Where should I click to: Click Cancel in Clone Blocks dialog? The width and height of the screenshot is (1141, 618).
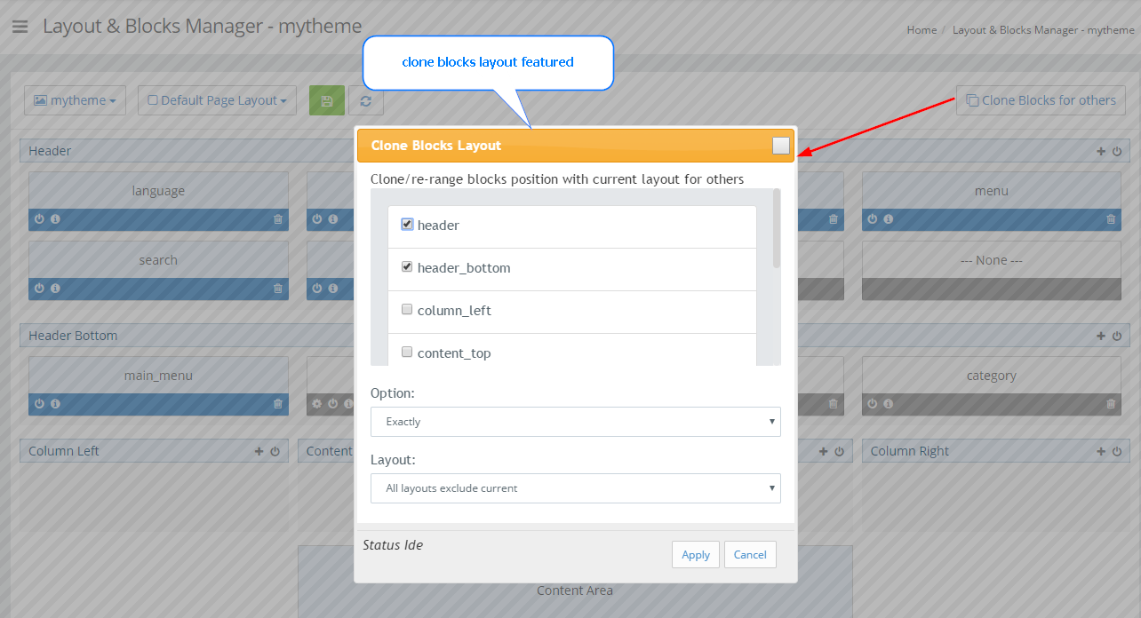tap(750, 555)
